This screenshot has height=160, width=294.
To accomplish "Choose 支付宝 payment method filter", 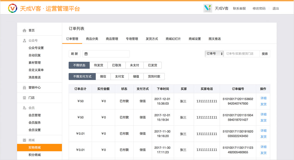I will point(119,77).
